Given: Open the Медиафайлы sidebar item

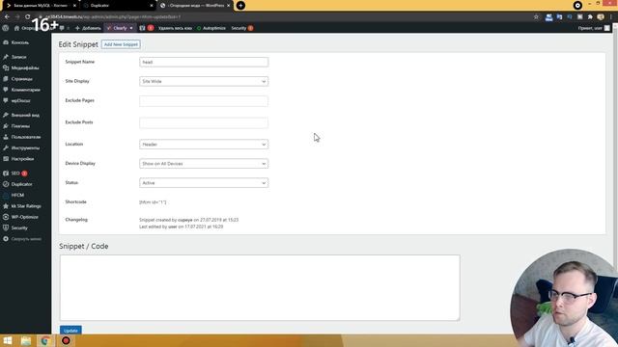Looking at the screenshot, I should (x=25, y=68).
